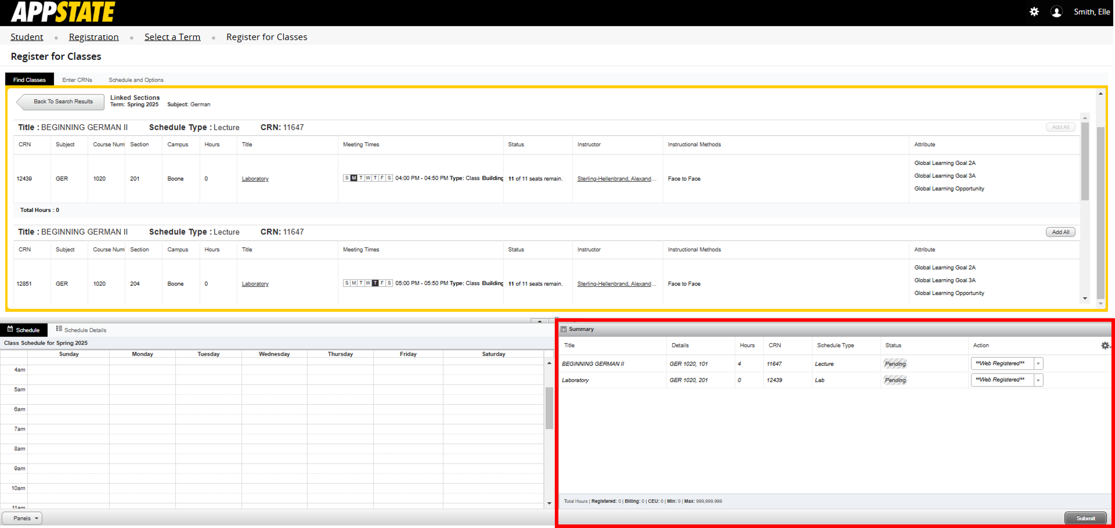Open instructor Sterling-Hellenbrand link for section 201
Screen dimensions: 1115x528
616,179
